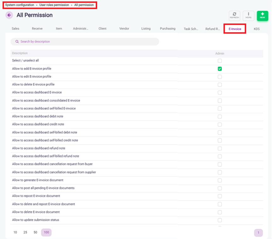Screen dimensions: 272x239
Task: Select 50 rows per page
Action: tap(35, 232)
